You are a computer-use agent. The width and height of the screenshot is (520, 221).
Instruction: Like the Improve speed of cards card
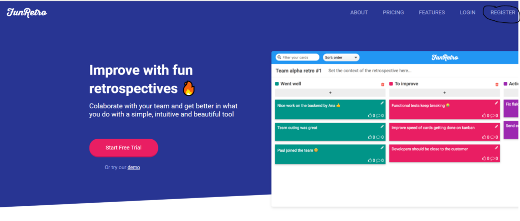tap(484, 137)
